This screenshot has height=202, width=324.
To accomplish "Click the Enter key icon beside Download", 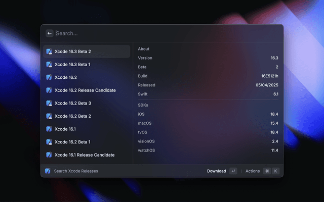I will [233, 171].
